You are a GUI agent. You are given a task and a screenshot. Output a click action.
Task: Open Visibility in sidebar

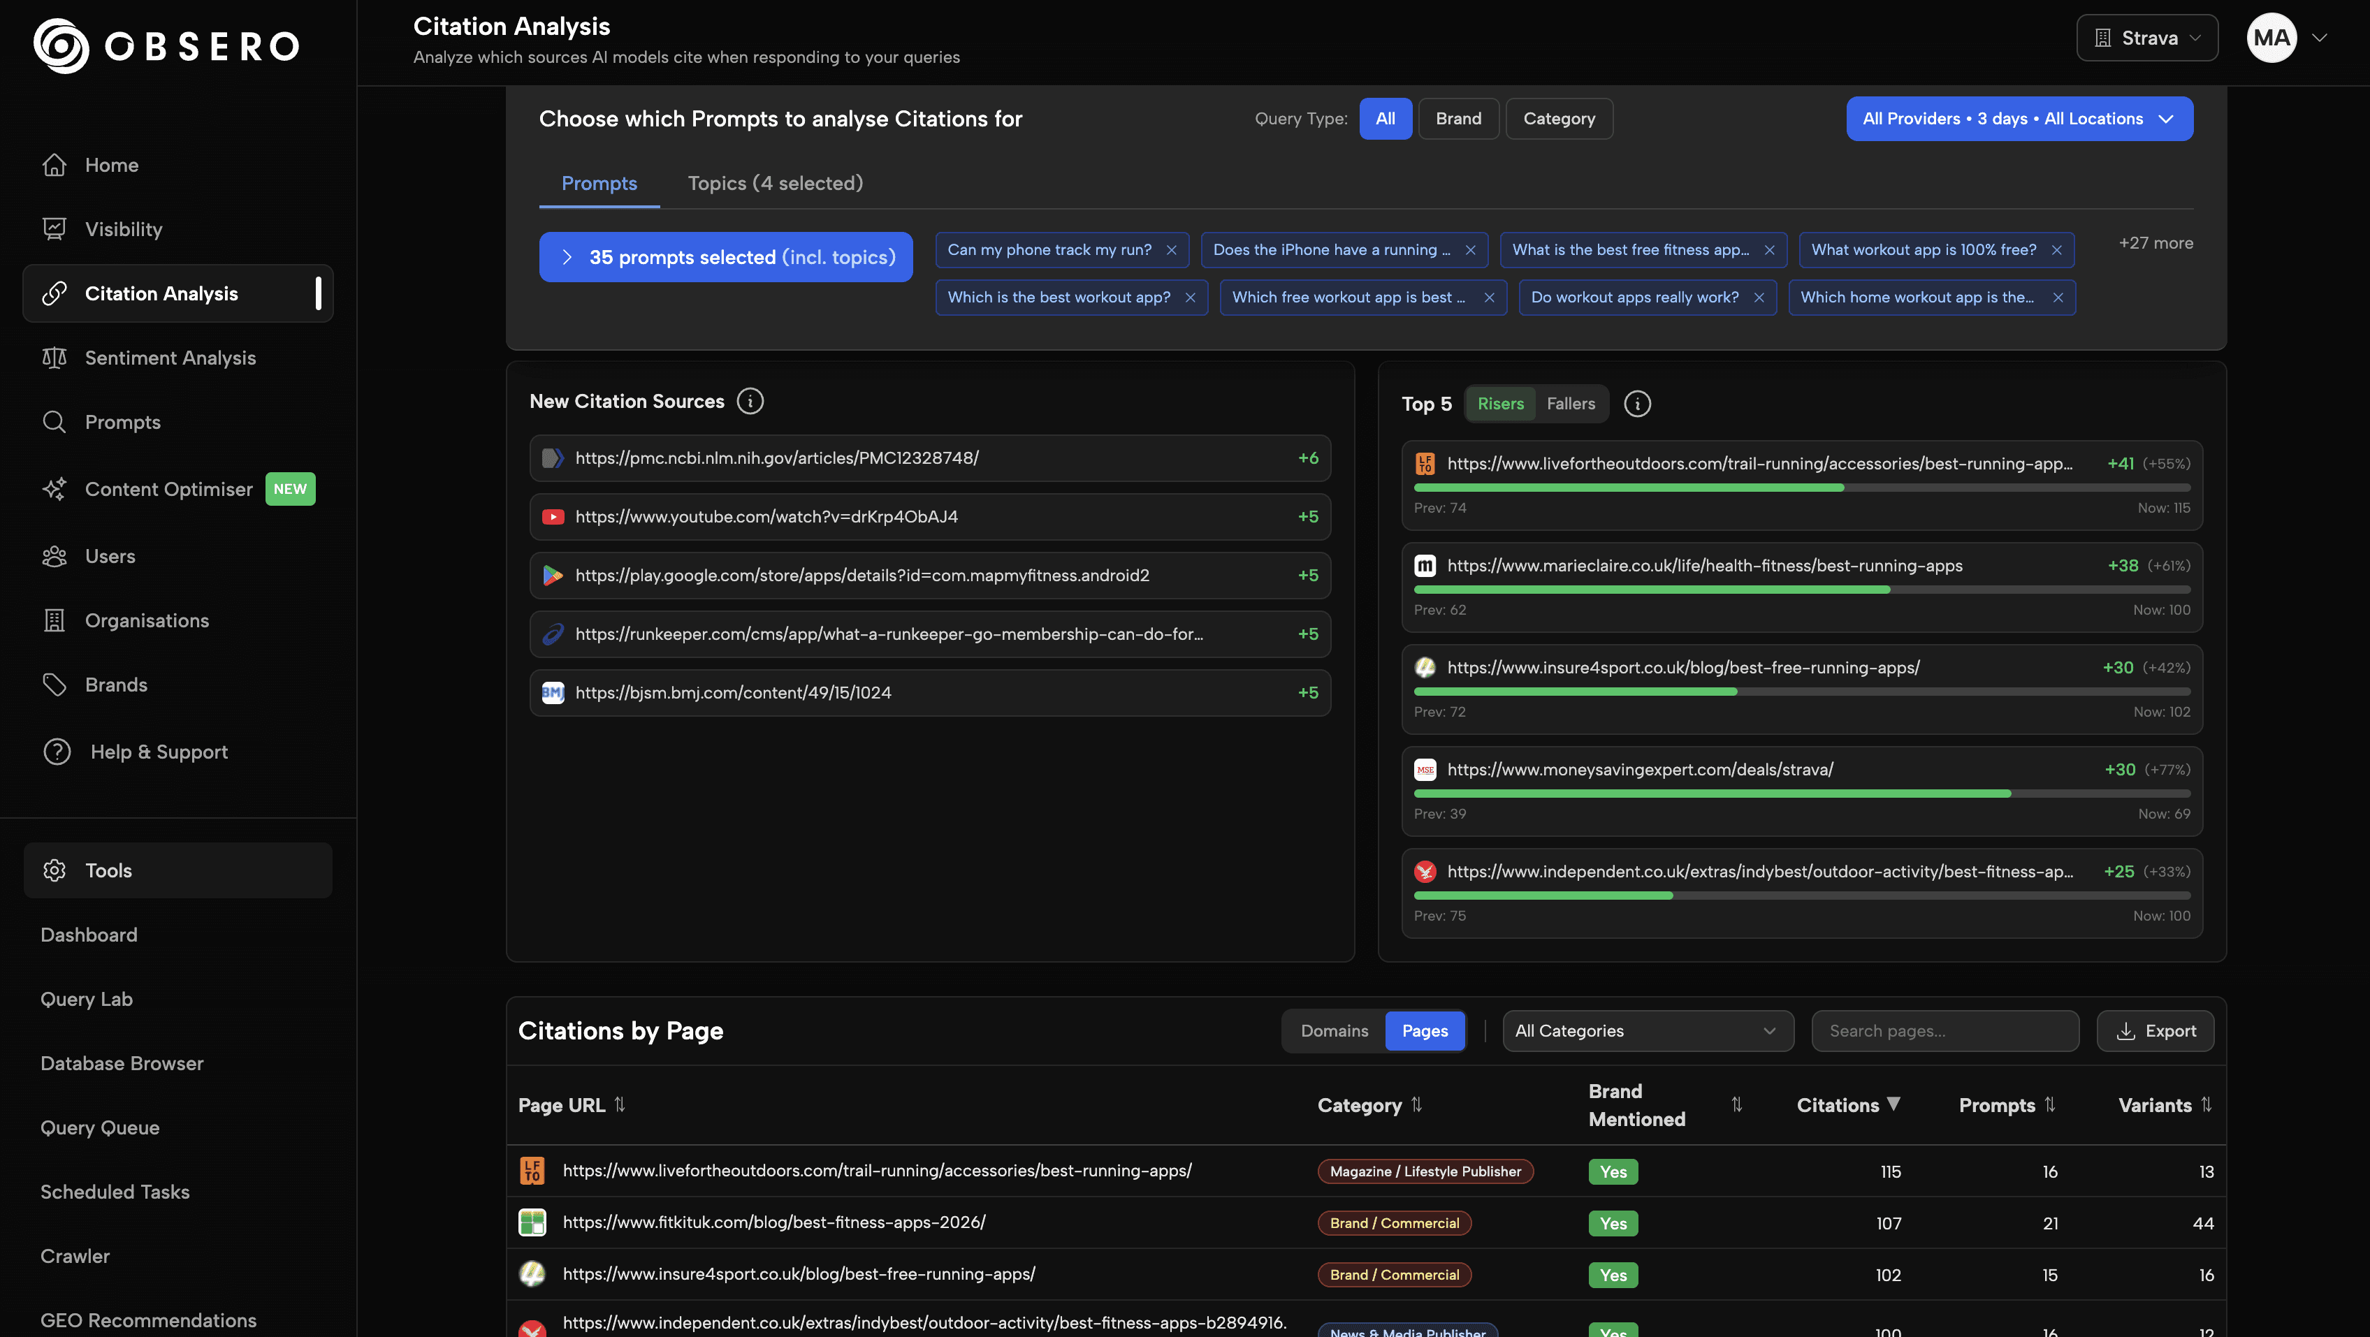click(123, 229)
